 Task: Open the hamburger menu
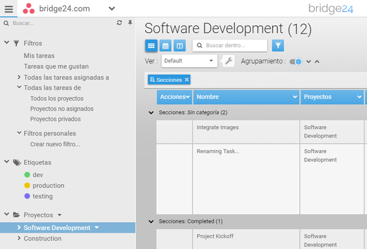9,9
